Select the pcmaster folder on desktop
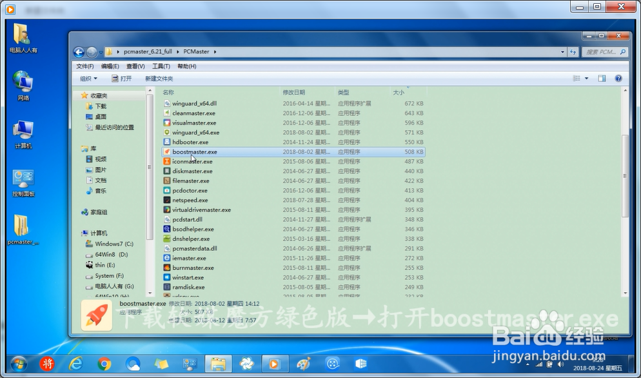 coord(23,230)
